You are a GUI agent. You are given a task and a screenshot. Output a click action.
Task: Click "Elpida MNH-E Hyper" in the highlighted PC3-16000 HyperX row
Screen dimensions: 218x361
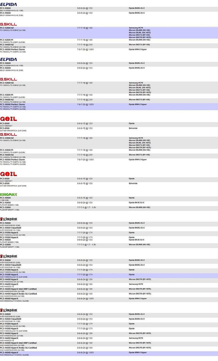click(x=138, y=353)
